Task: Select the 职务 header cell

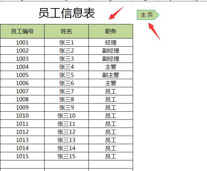Action: pos(111,31)
